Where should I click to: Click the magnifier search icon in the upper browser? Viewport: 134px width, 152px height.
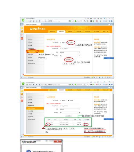[85, 21]
